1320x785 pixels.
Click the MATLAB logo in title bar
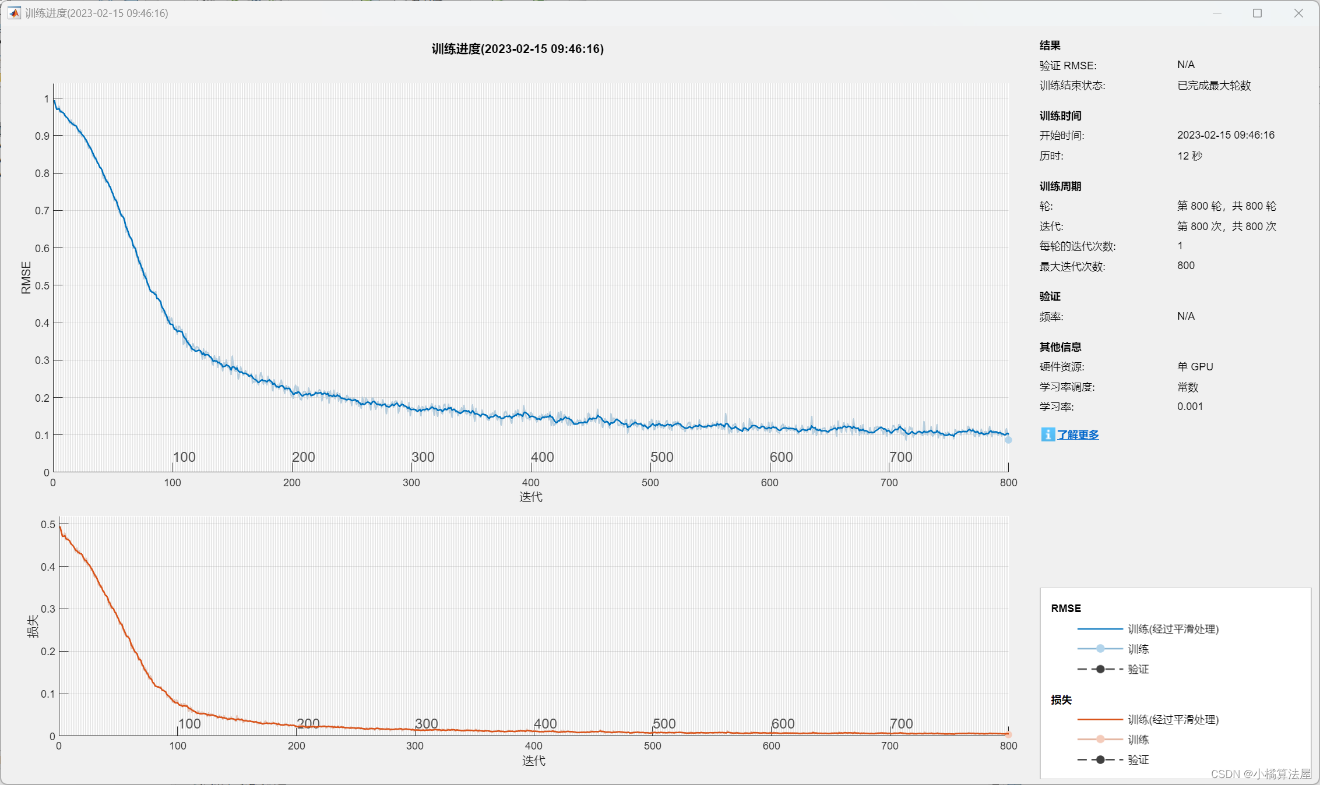point(14,13)
